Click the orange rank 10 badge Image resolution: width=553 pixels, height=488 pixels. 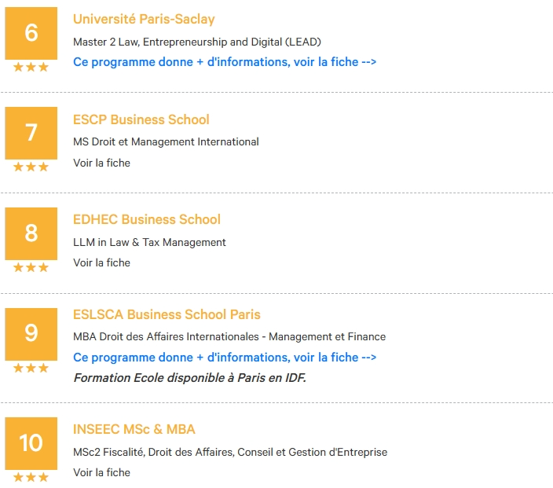[31, 443]
